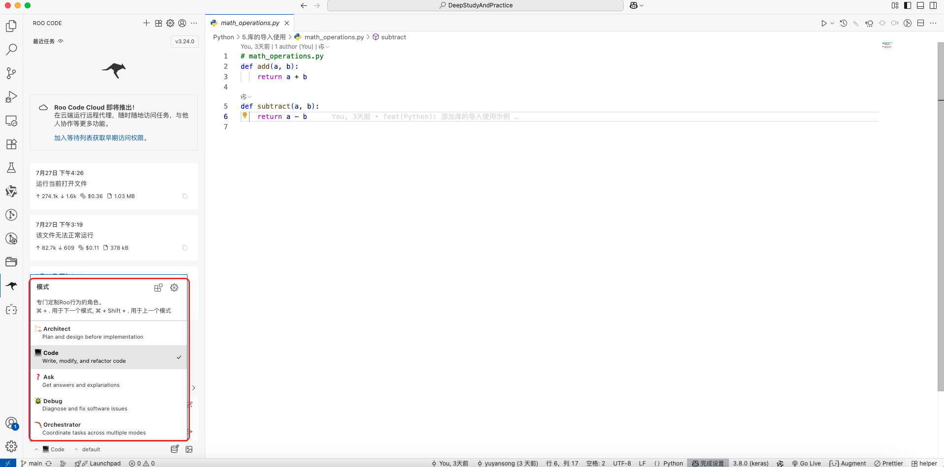The width and height of the screenshot is (944, 467).
Task: Open the subtract symbol breadcrumb
Action: pos(389,37)
